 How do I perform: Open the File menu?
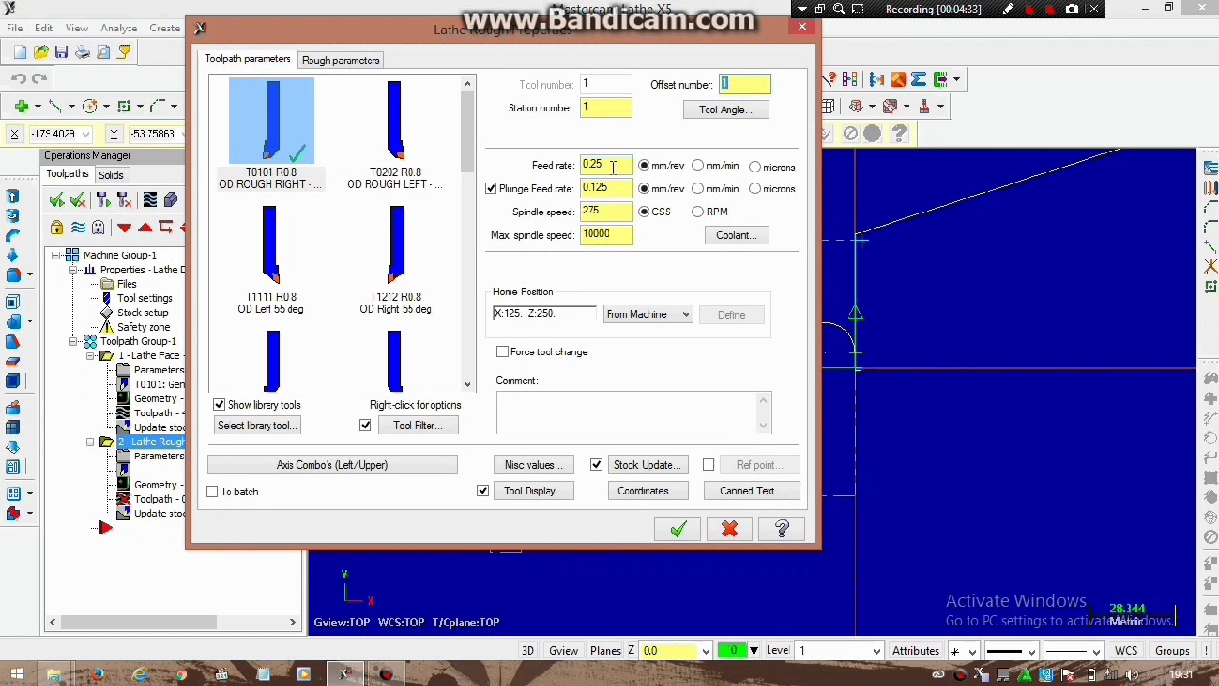(x=15, y=29)
